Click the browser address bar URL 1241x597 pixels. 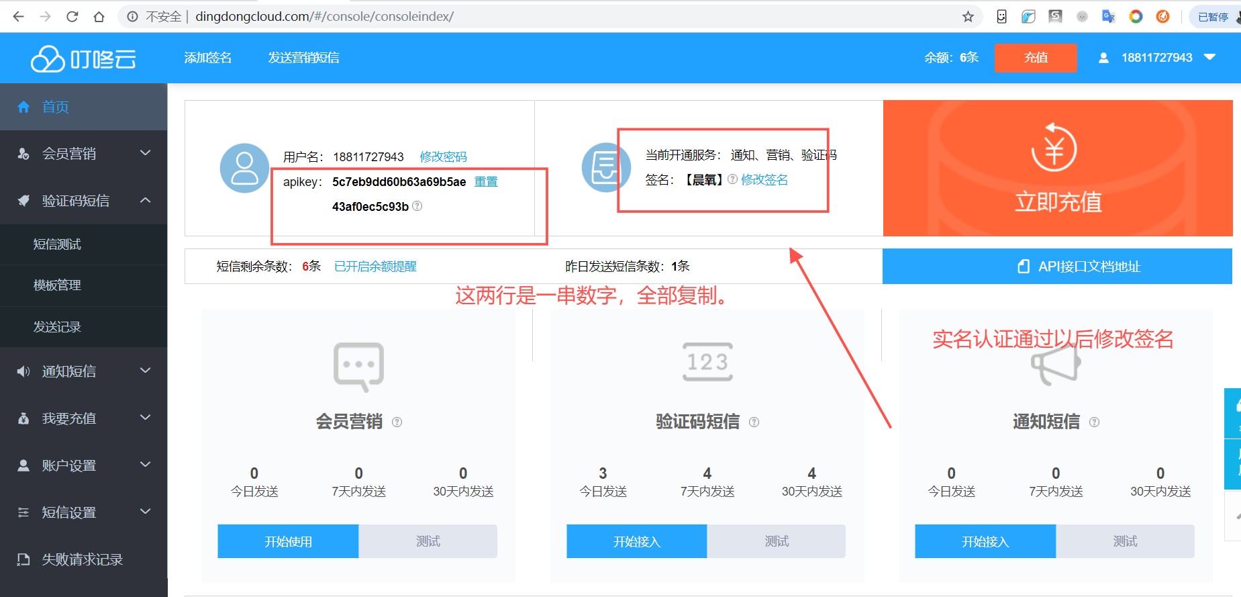point(324,17)
